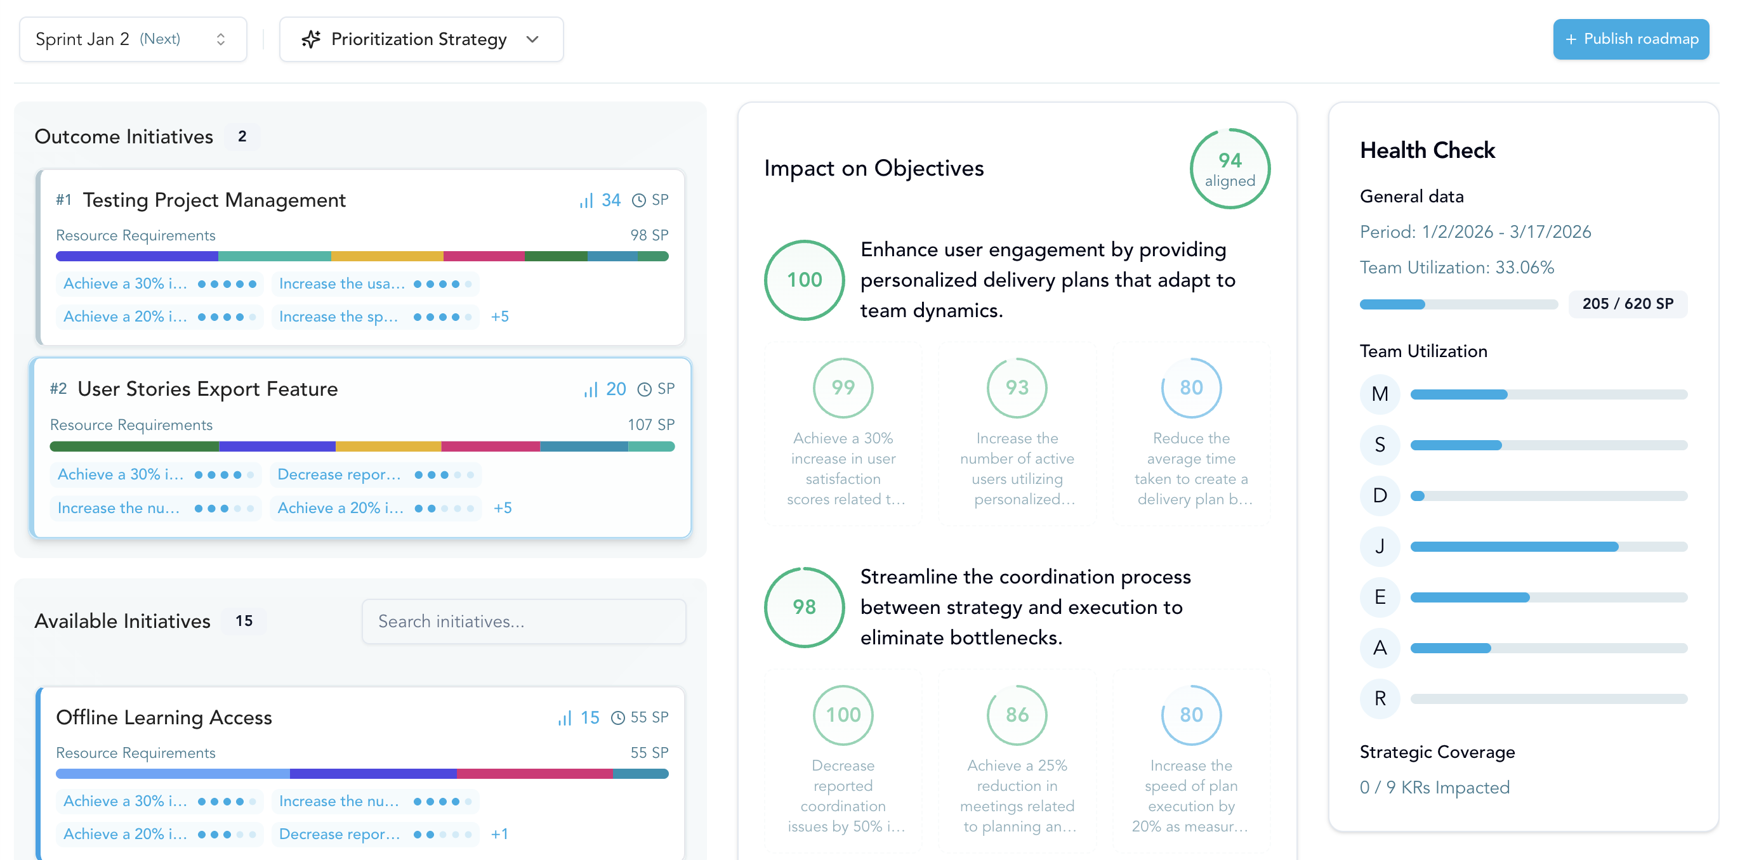The width and height of the screenshot is (1740, 860).
Task: Click the sparkle icon in Prioritization Strategy
Action: 312,39
